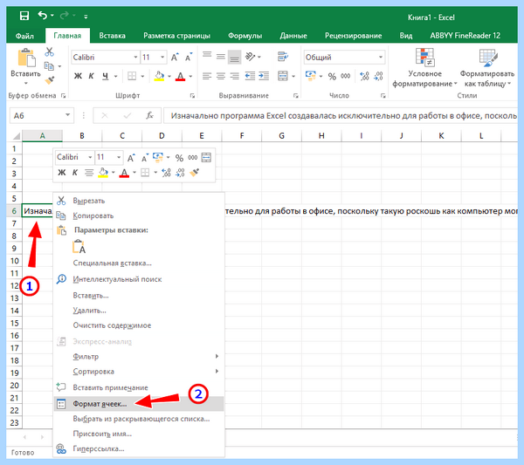Expand Сортировка submenu

139,371
